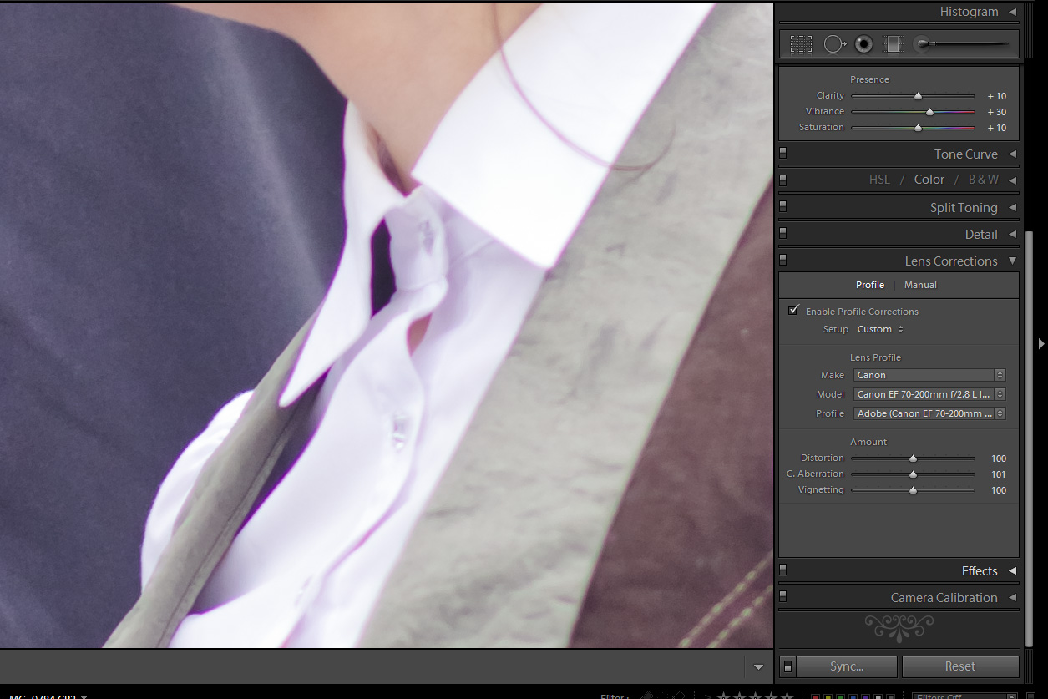The height and width of the screenshot is (699, 1048).
Task: Click the Vibrance slider handle
Action: pyautogui.click(x=929, y=112)
